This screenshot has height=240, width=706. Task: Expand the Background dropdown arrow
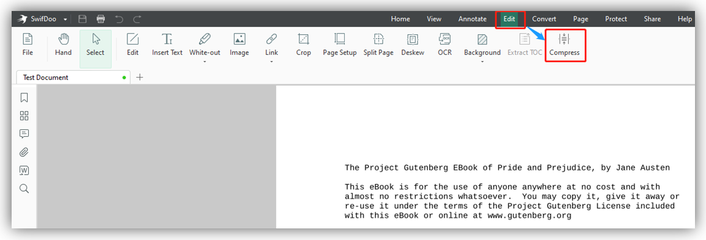point(483,62)
